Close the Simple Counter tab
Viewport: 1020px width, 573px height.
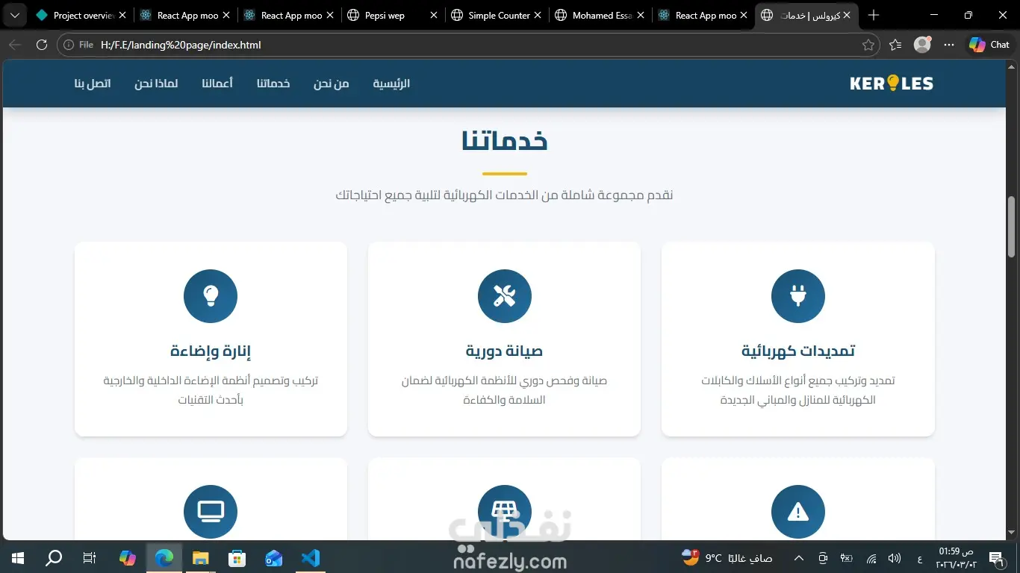538,15
